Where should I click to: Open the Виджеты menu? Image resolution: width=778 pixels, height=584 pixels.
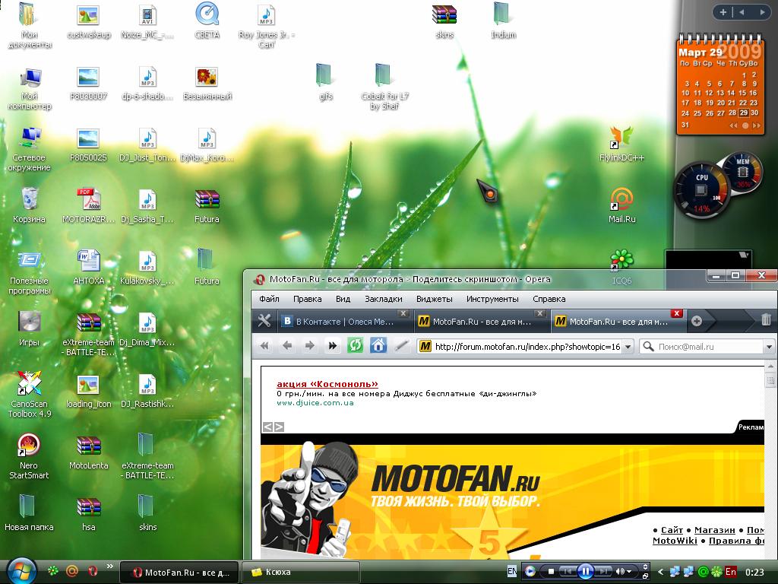coord(434,299)
